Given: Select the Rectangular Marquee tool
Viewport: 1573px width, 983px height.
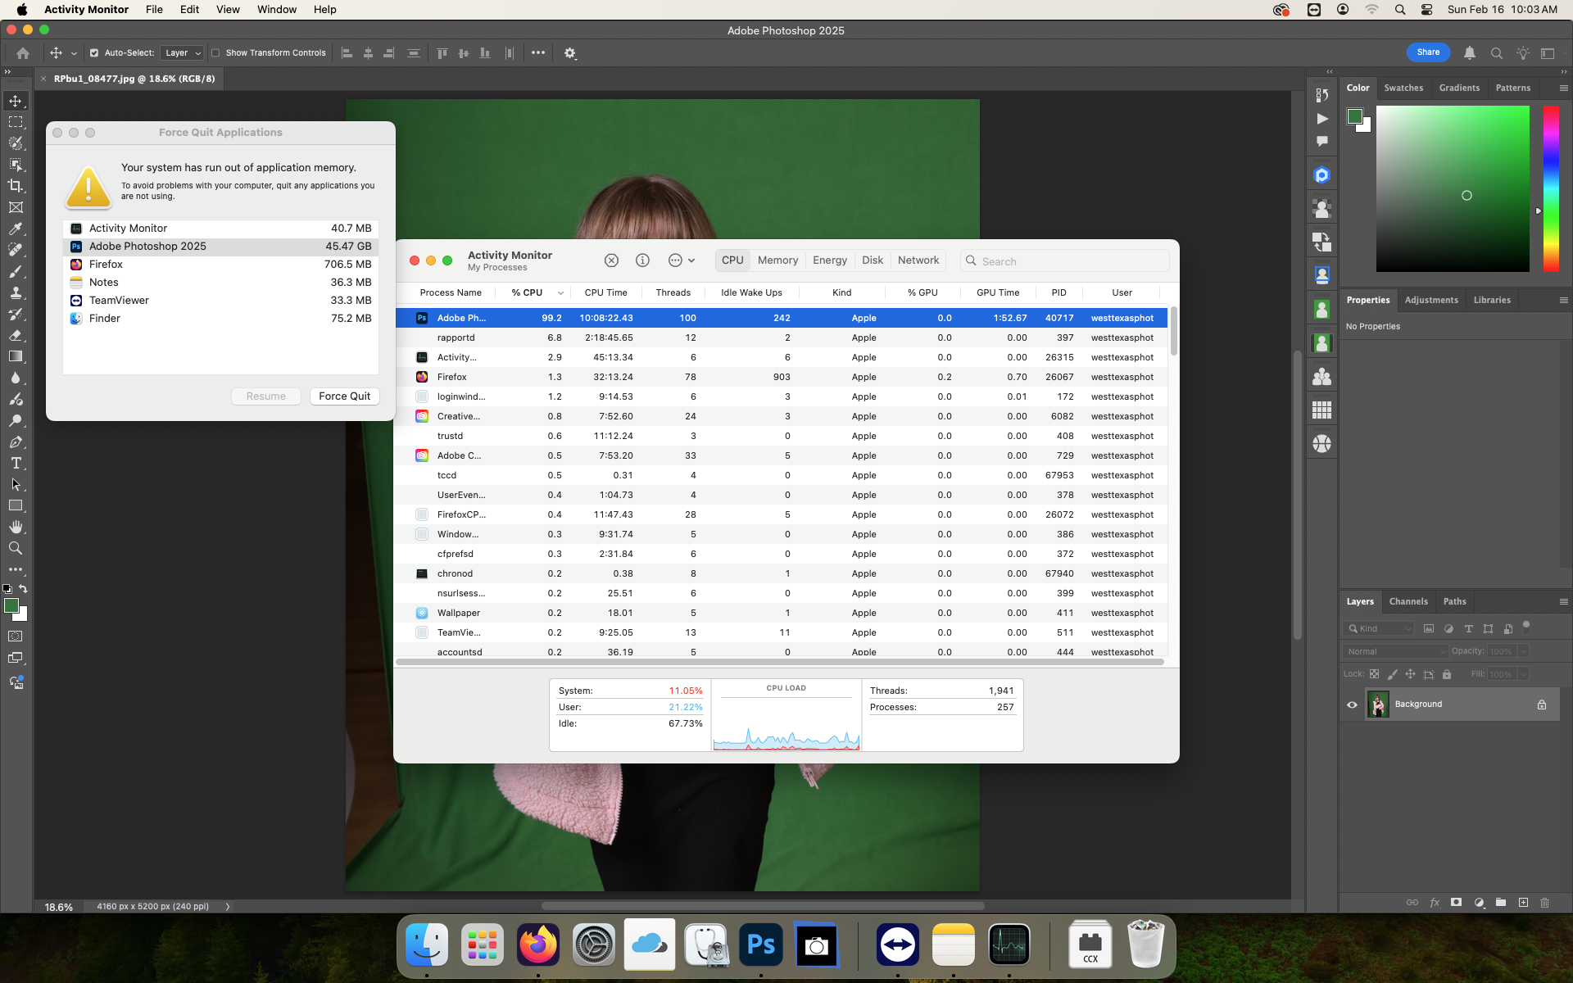Looking at the screenshot, I should [16, 122].
